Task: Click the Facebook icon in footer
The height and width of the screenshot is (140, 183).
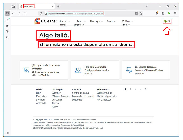Action: [125, 89]
